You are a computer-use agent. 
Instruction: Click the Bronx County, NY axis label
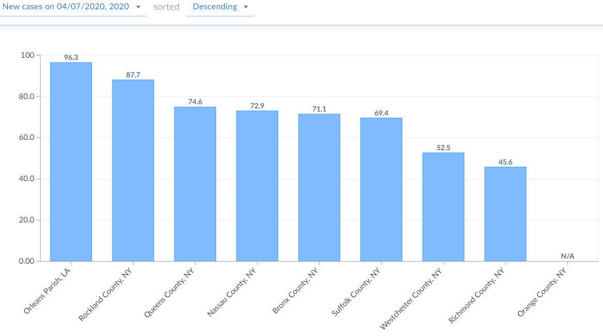295,291
